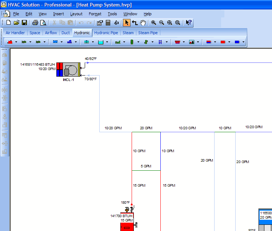Redo the last action
Viewport: 272px width, 231px height.
pos(89,23)
